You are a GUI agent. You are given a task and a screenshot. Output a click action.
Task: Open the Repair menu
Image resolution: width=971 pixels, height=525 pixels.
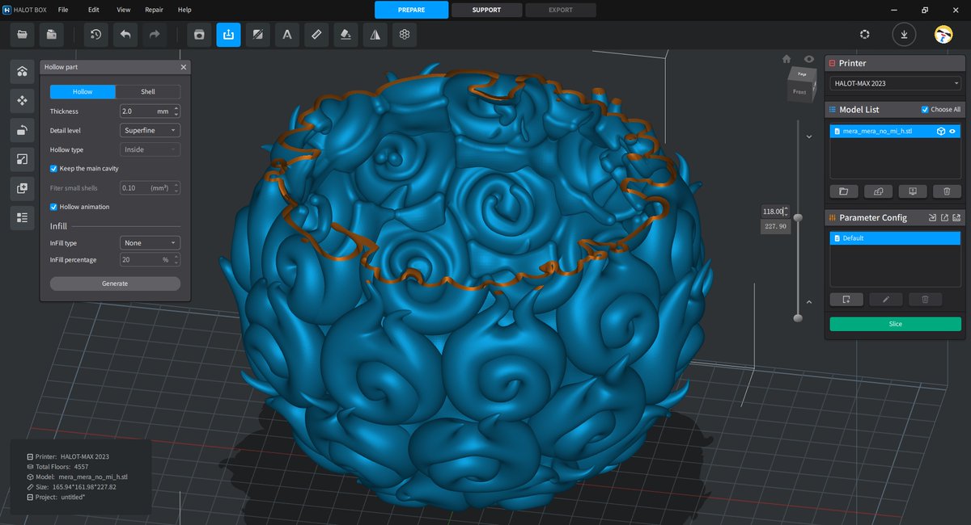(154, 10)
